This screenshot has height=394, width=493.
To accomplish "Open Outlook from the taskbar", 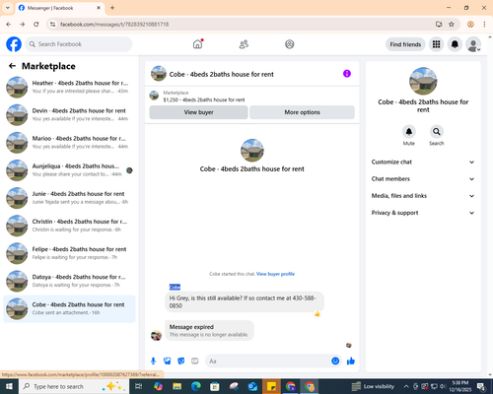I will (252, 386).
